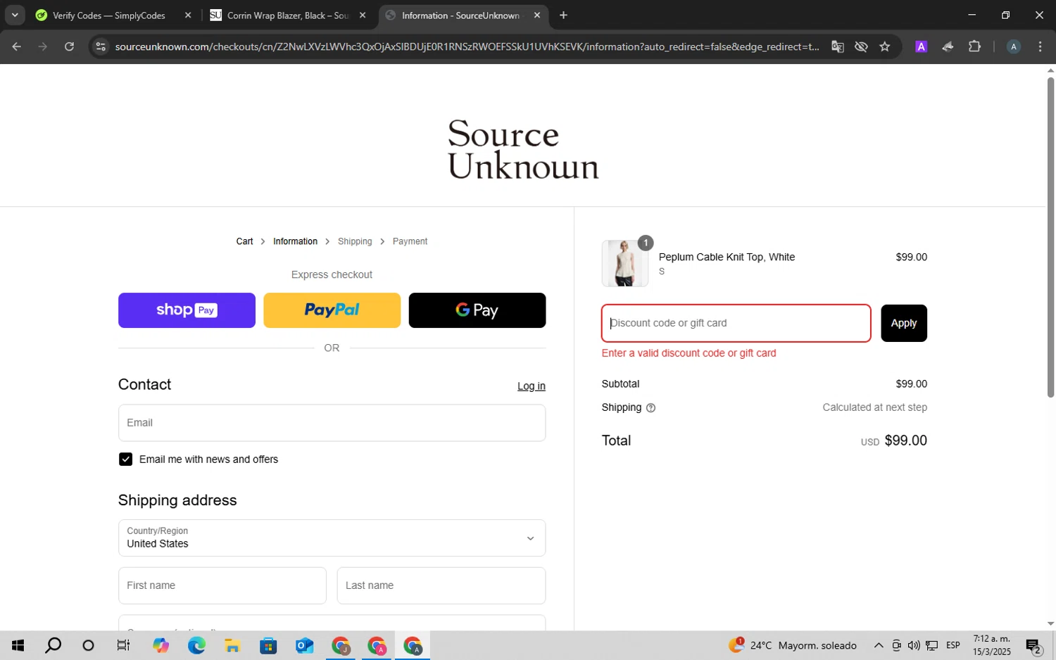
Task: Click the $99.00 total amount
Action: (x=905, y=441)
